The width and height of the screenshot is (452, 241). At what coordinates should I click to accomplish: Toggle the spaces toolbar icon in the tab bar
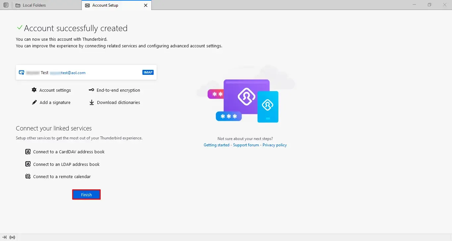point(6,5)
